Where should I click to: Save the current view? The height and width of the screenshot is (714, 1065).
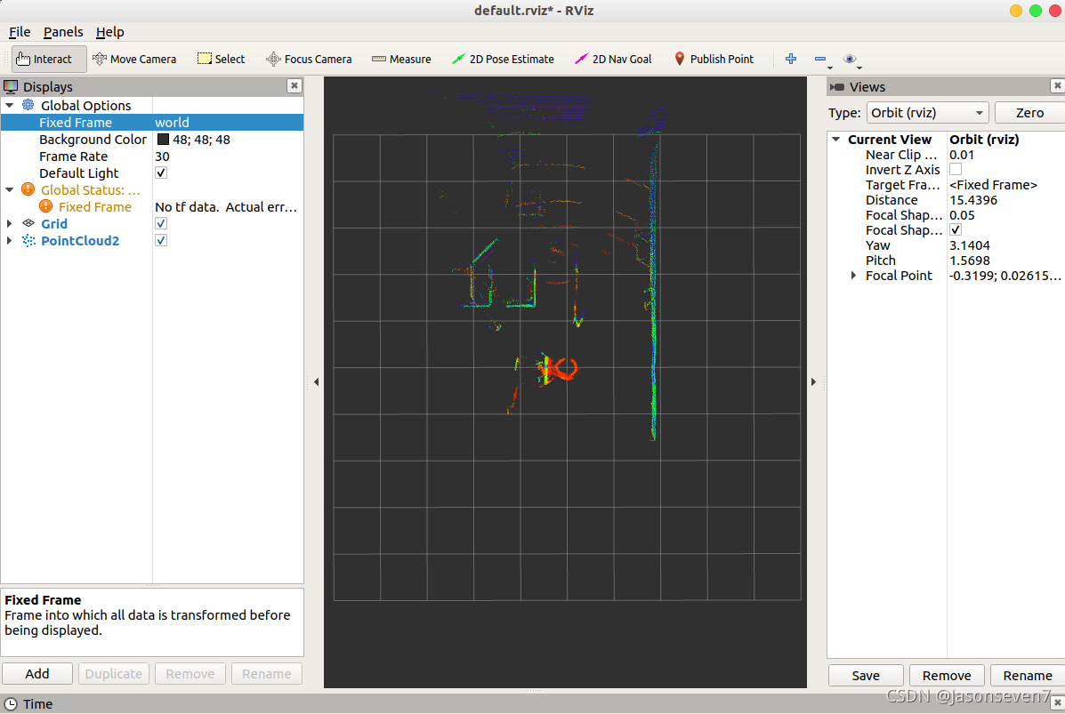(866, 675)
